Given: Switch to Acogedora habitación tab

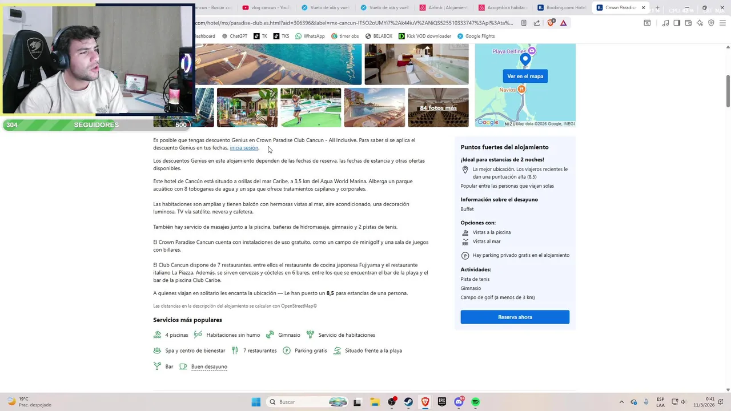Looking at the screenshot, I should pyautogui.click(x=503, y=7).
